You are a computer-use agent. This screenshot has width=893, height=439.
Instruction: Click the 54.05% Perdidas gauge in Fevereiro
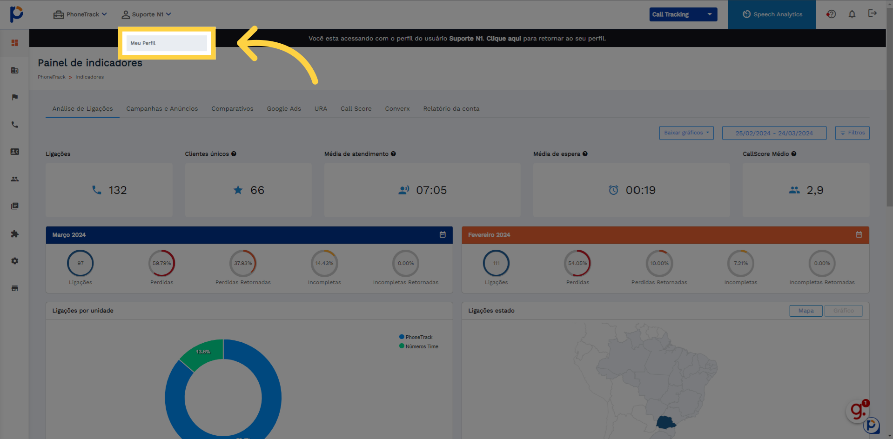[x=577, y=263]
